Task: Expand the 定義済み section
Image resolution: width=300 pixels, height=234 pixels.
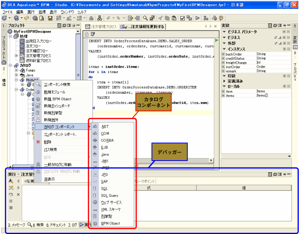Action: (224, 81)
